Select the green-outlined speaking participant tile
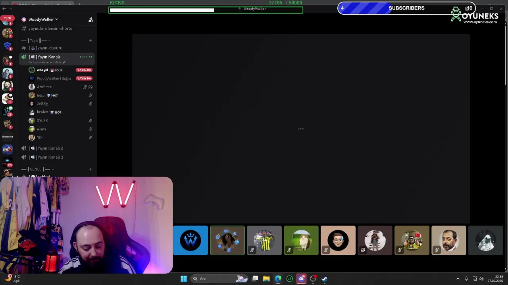 pos(227,240)
